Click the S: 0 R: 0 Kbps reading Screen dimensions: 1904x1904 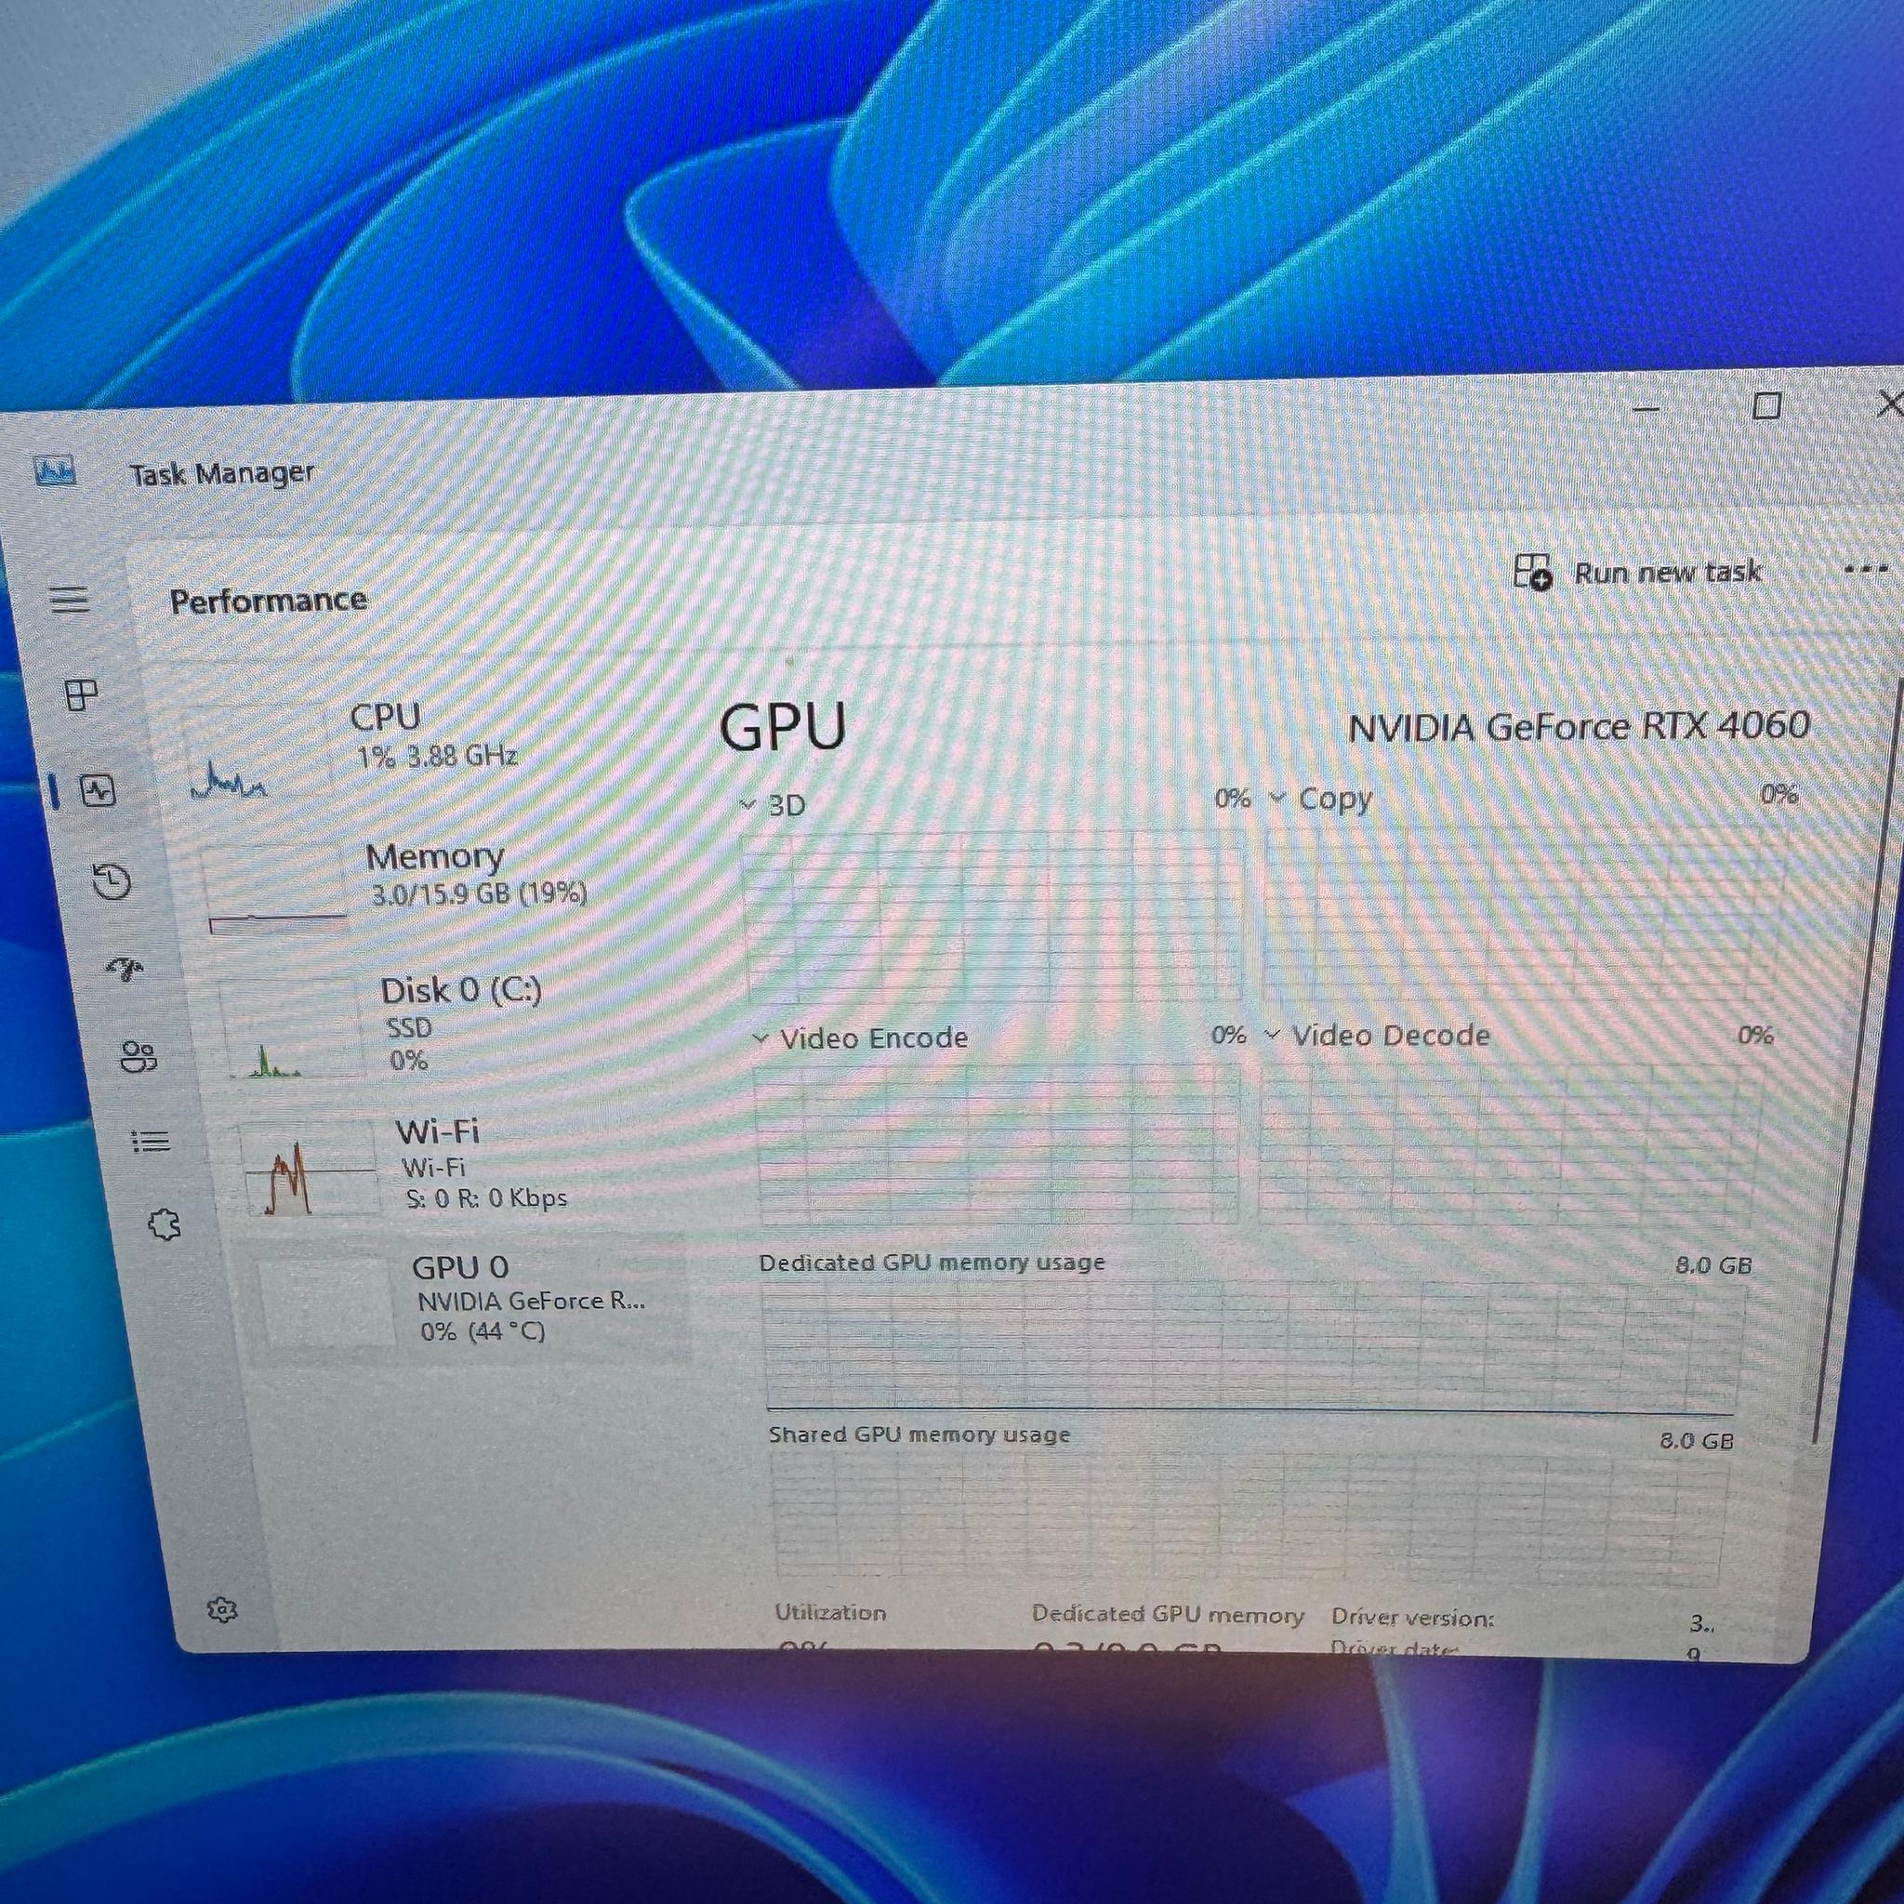[487, 1198]
